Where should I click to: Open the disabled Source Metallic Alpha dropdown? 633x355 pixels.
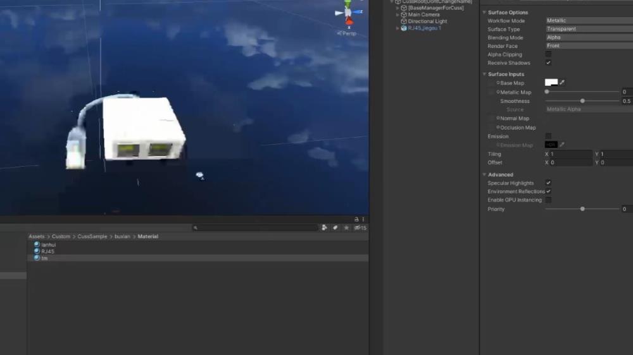coord(589,109)
